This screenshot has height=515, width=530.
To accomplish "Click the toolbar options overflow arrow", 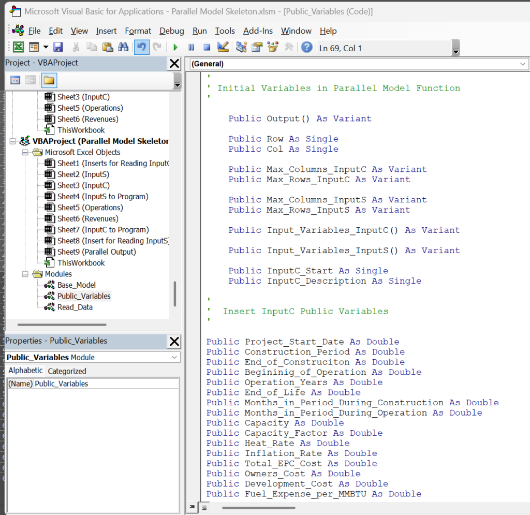I will [x=455, y=48].
